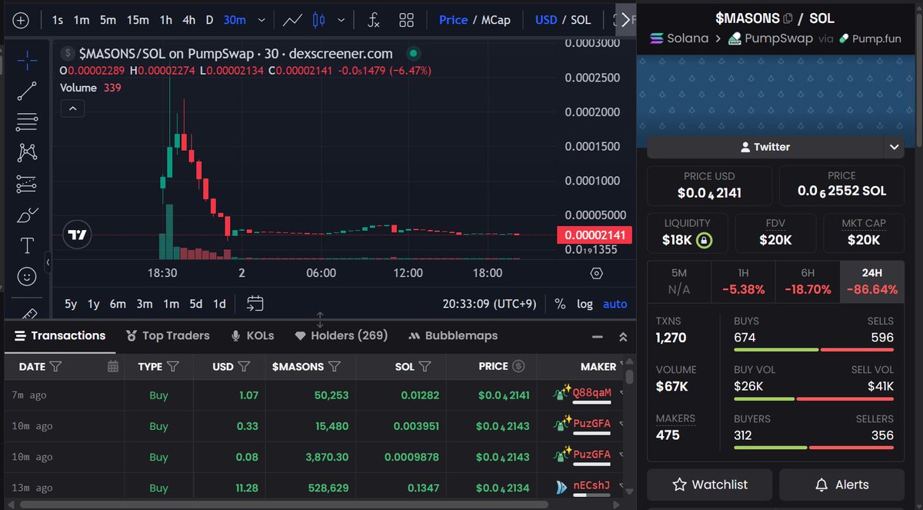Open the Top Traders tab
This screenshot has height=510, width=923.
coord(167,335)
